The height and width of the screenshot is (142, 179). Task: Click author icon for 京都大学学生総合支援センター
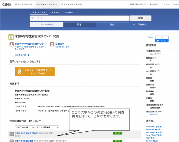[x=12, y=45]
